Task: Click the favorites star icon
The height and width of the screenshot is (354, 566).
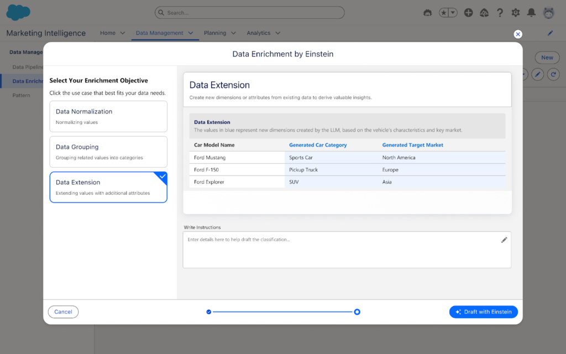Action: [x=444, y=12]
